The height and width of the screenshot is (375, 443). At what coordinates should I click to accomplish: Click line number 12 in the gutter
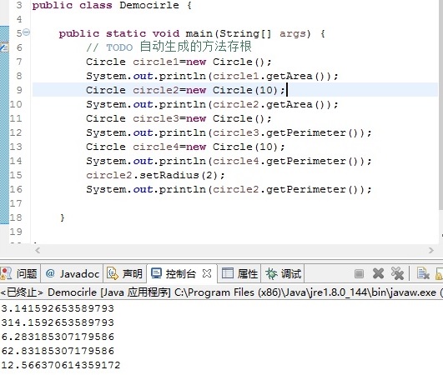16,132
